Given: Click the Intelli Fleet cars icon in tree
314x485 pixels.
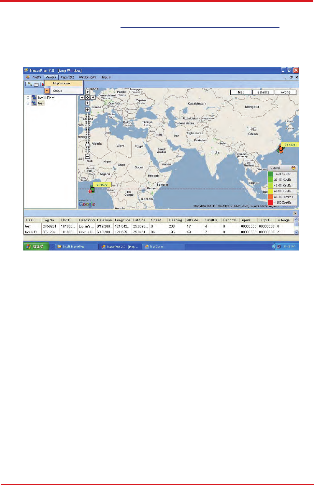Looking at the screenshot, I should click(x=34, y=97).
